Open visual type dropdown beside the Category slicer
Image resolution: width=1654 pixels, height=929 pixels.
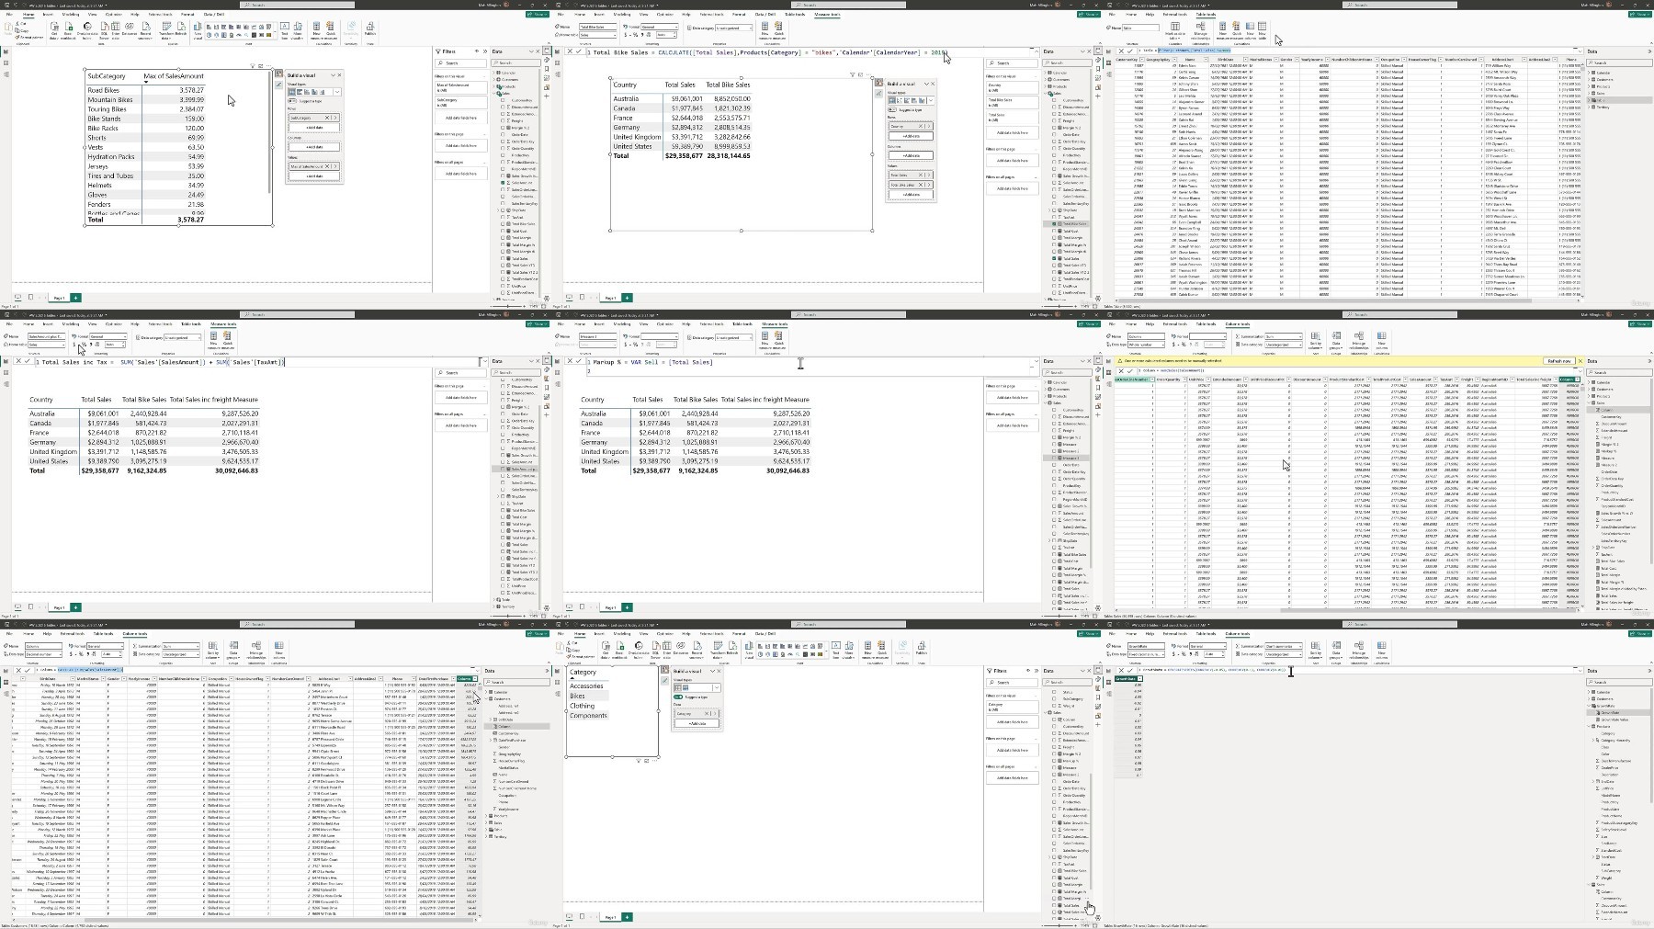click(716, 687)
